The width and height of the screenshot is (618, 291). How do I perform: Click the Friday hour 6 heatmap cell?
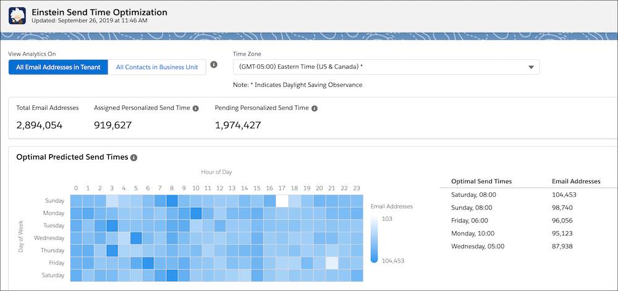[148, 263]
